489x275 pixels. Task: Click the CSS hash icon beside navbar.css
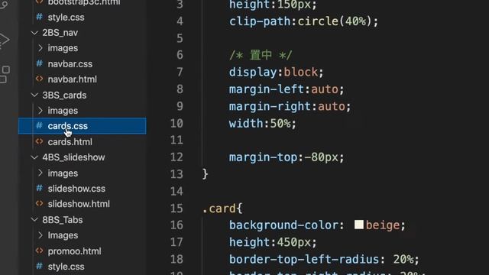tap(39, 63)
